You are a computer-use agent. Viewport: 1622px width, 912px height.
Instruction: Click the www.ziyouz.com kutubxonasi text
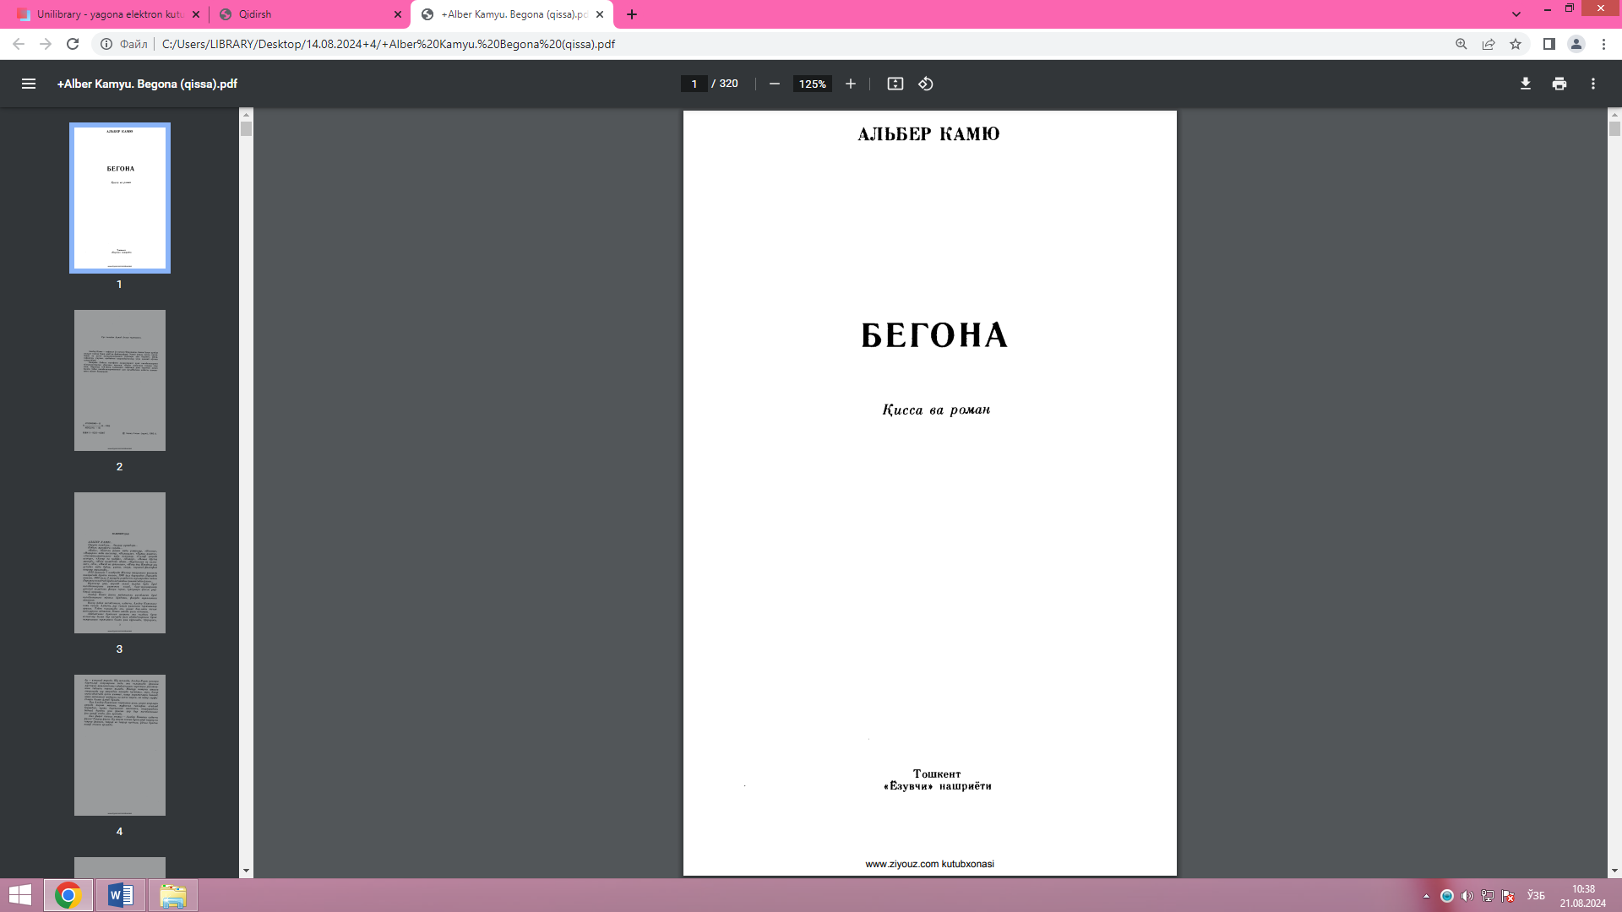click(929, 864)
